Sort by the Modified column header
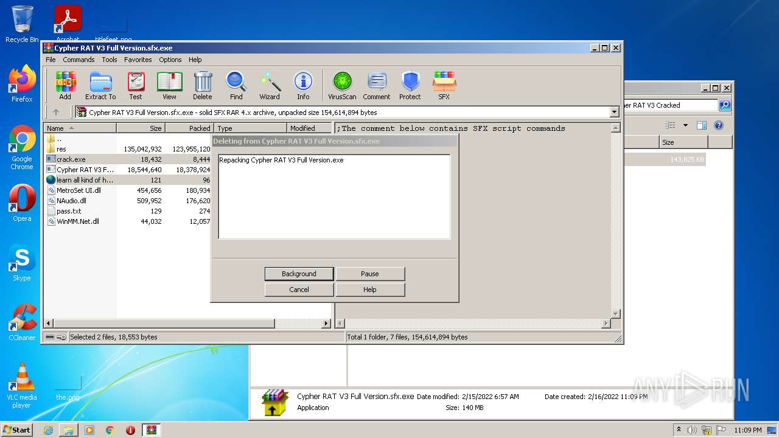The image size is (779, 438). [x=309, y=128]
